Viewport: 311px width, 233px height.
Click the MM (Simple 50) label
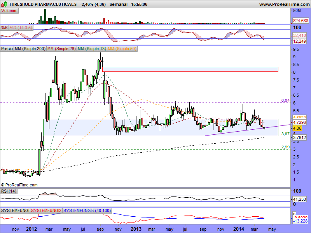[122, 49]
